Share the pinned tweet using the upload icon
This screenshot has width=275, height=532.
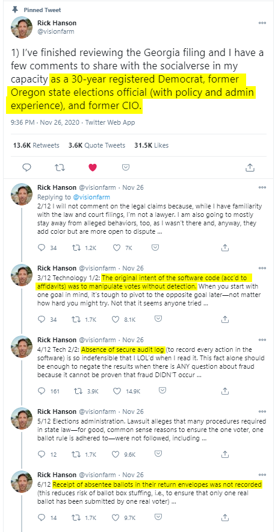point(250,167)
